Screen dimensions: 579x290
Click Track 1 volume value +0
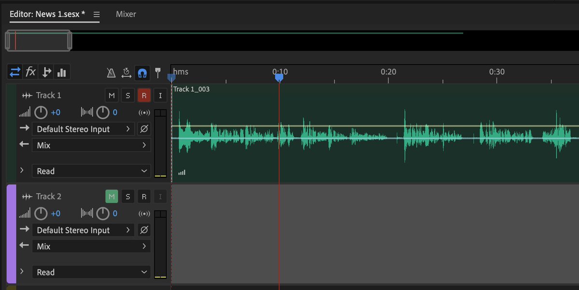(x=55, y=112)
